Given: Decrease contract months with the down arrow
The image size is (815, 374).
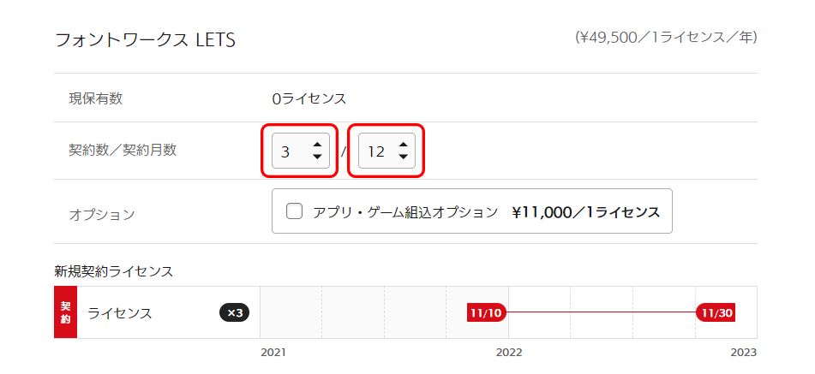Looking at the screenshot, I should click(x=403, y=156).
